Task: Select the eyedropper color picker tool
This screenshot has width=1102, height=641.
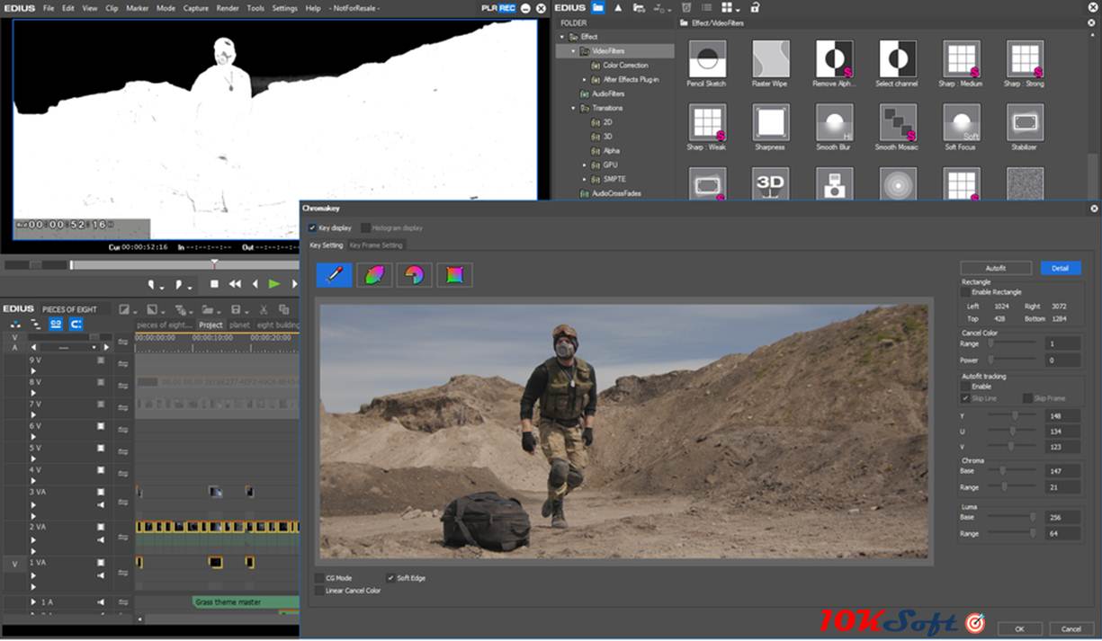Action: 334,275
